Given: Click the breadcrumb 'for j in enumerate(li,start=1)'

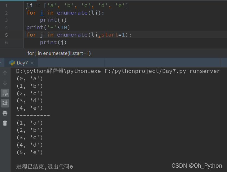Looking at the screenshot, I should click(59, 53).
